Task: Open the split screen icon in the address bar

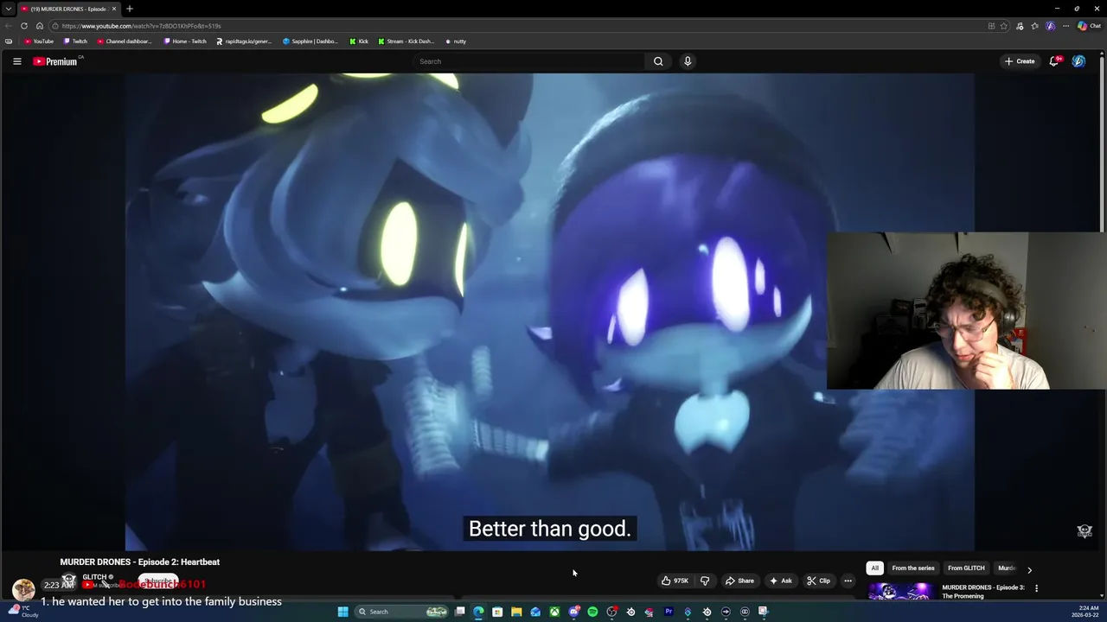Action: click(x=991, y=26)
